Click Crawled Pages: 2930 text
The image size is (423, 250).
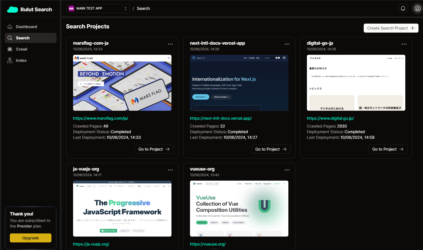click(327, 126)
